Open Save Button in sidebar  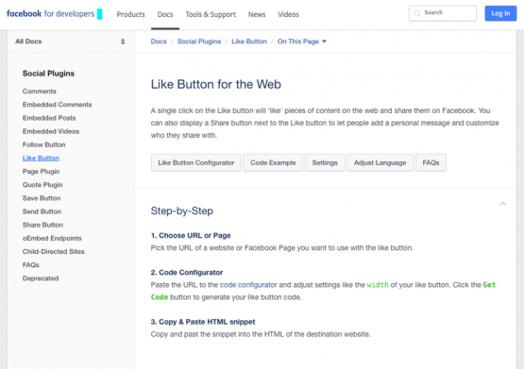point(42,198)
